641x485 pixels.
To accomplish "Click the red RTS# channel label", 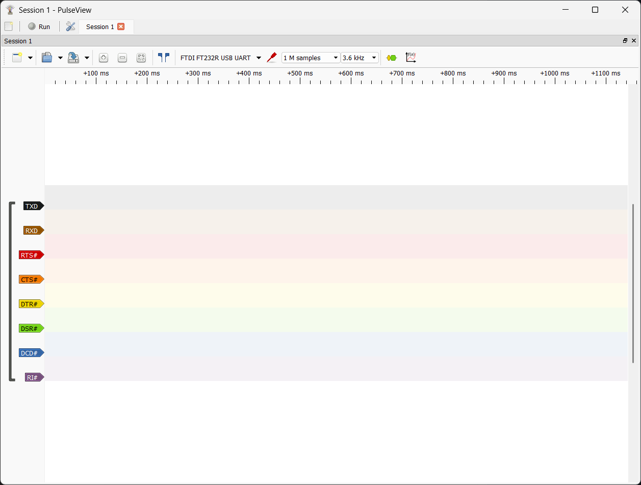I will pos(30,255).
